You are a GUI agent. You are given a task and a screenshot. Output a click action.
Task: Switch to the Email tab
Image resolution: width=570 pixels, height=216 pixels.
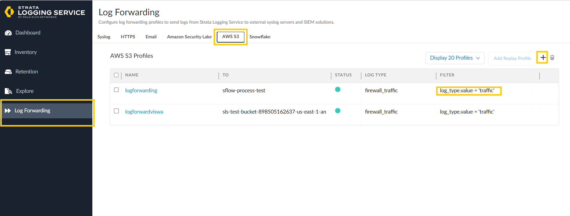click(151, 37)
